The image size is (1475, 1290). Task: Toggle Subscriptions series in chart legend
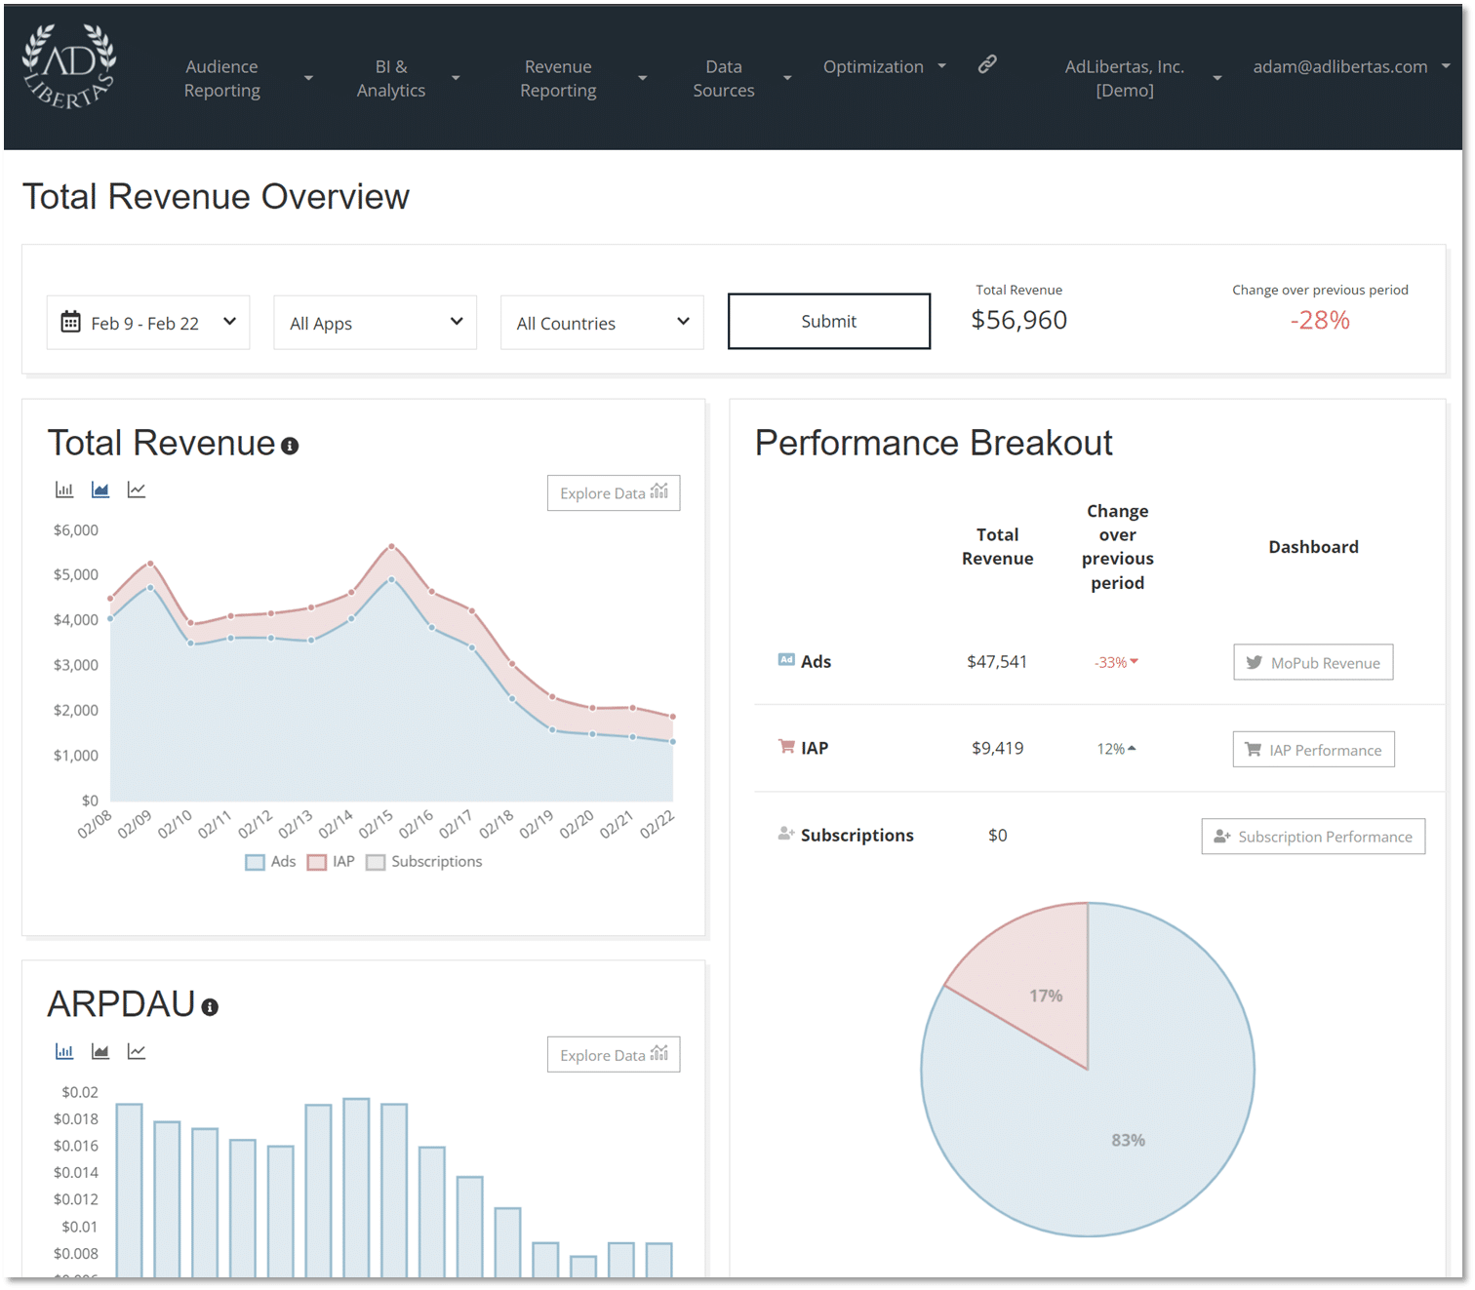(x=424, y=862)
